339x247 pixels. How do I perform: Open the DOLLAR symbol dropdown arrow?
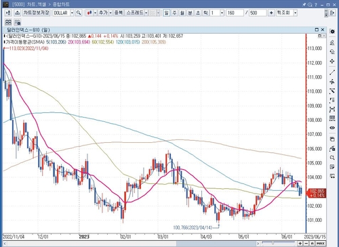tap(72, 13)
